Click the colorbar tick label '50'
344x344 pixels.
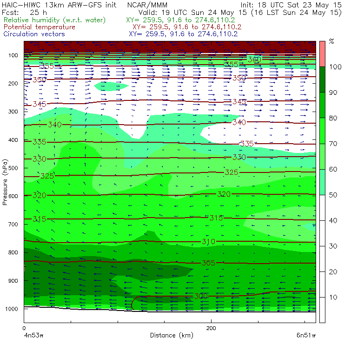(333, 195)
